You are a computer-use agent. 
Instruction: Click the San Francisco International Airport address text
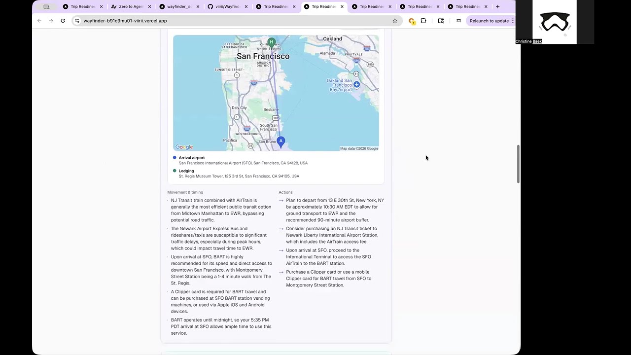243,163
